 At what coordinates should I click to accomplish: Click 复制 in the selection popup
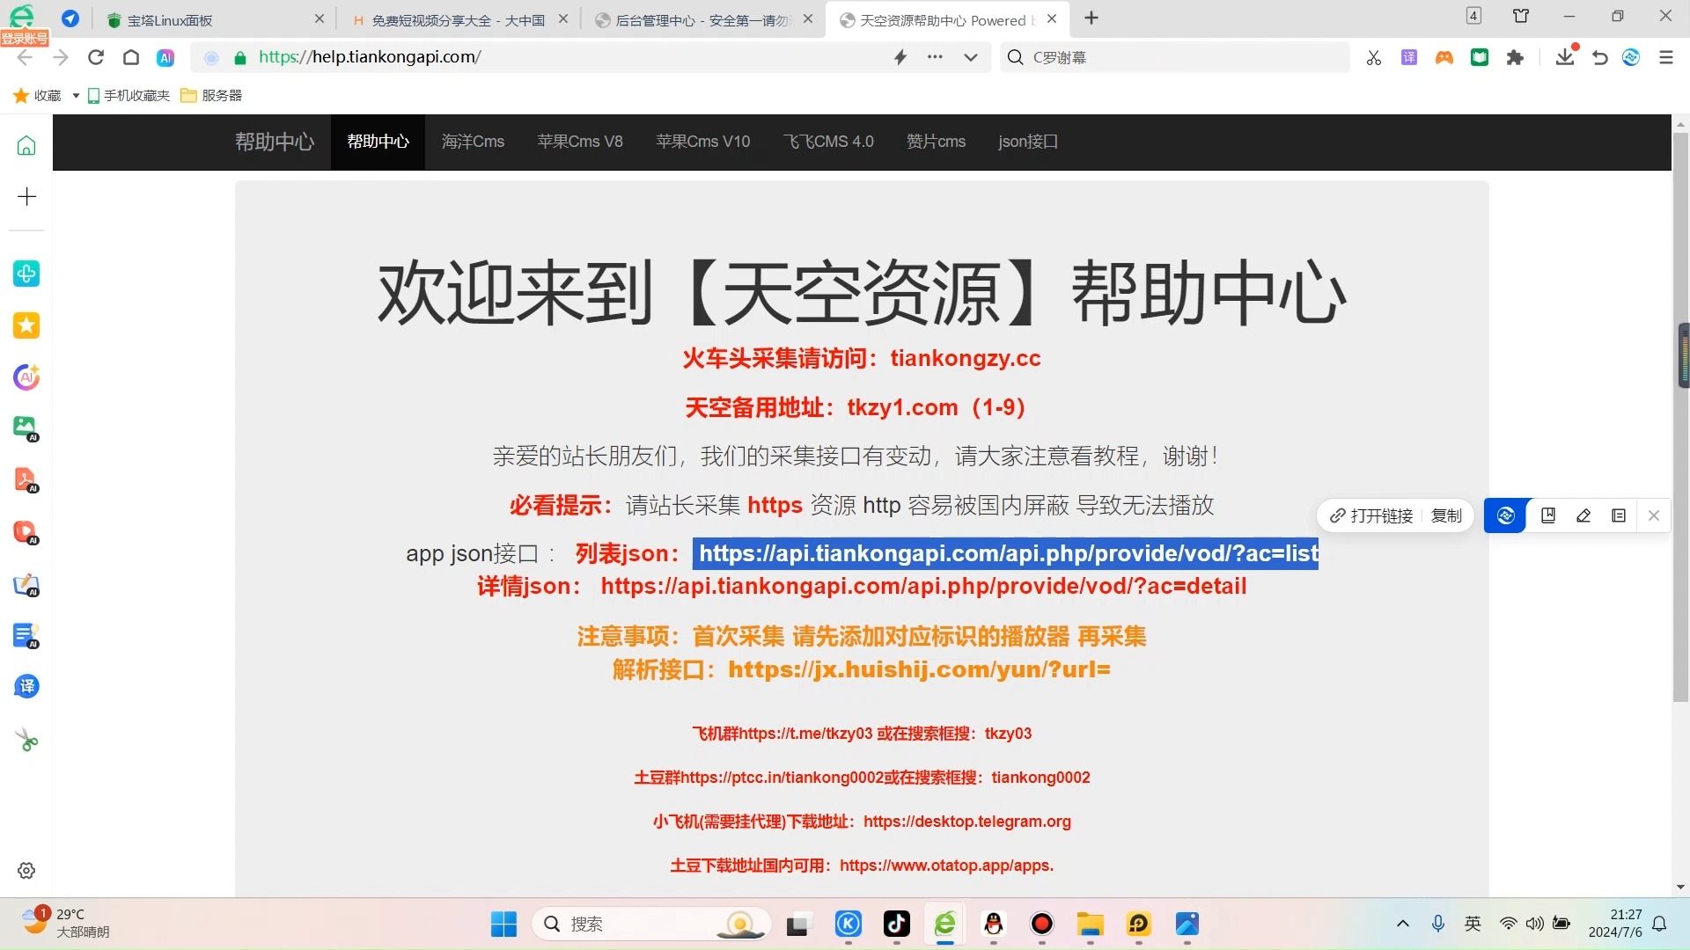[x=1446, y=516]
